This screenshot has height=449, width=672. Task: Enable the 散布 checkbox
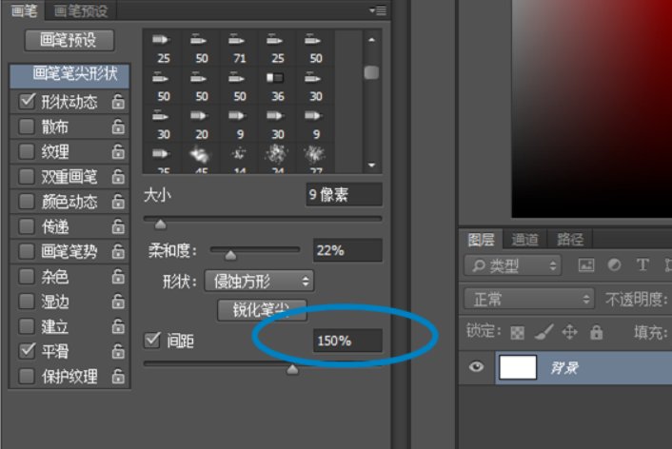point(27,127)
